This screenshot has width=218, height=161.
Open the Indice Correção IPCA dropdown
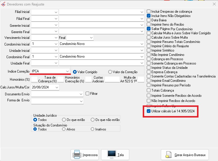point(67,71)
